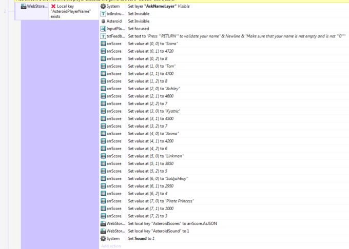
Task: Click System gear icon beside Set Sound action
Action: (x=103, y=238)
